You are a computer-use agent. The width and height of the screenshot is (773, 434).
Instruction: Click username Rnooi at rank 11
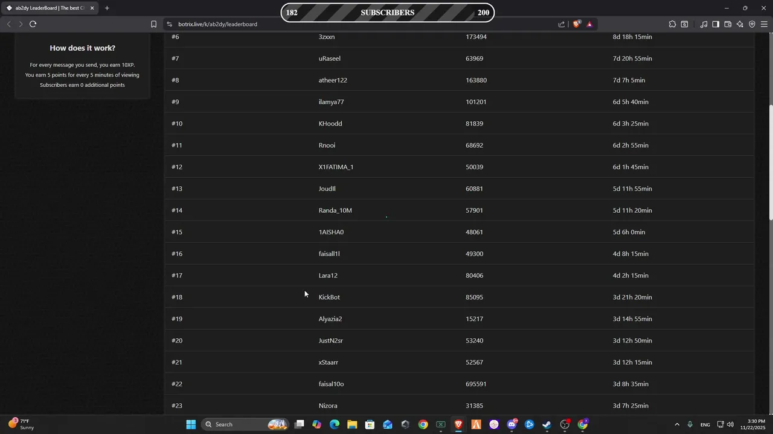tap(327, 145)
